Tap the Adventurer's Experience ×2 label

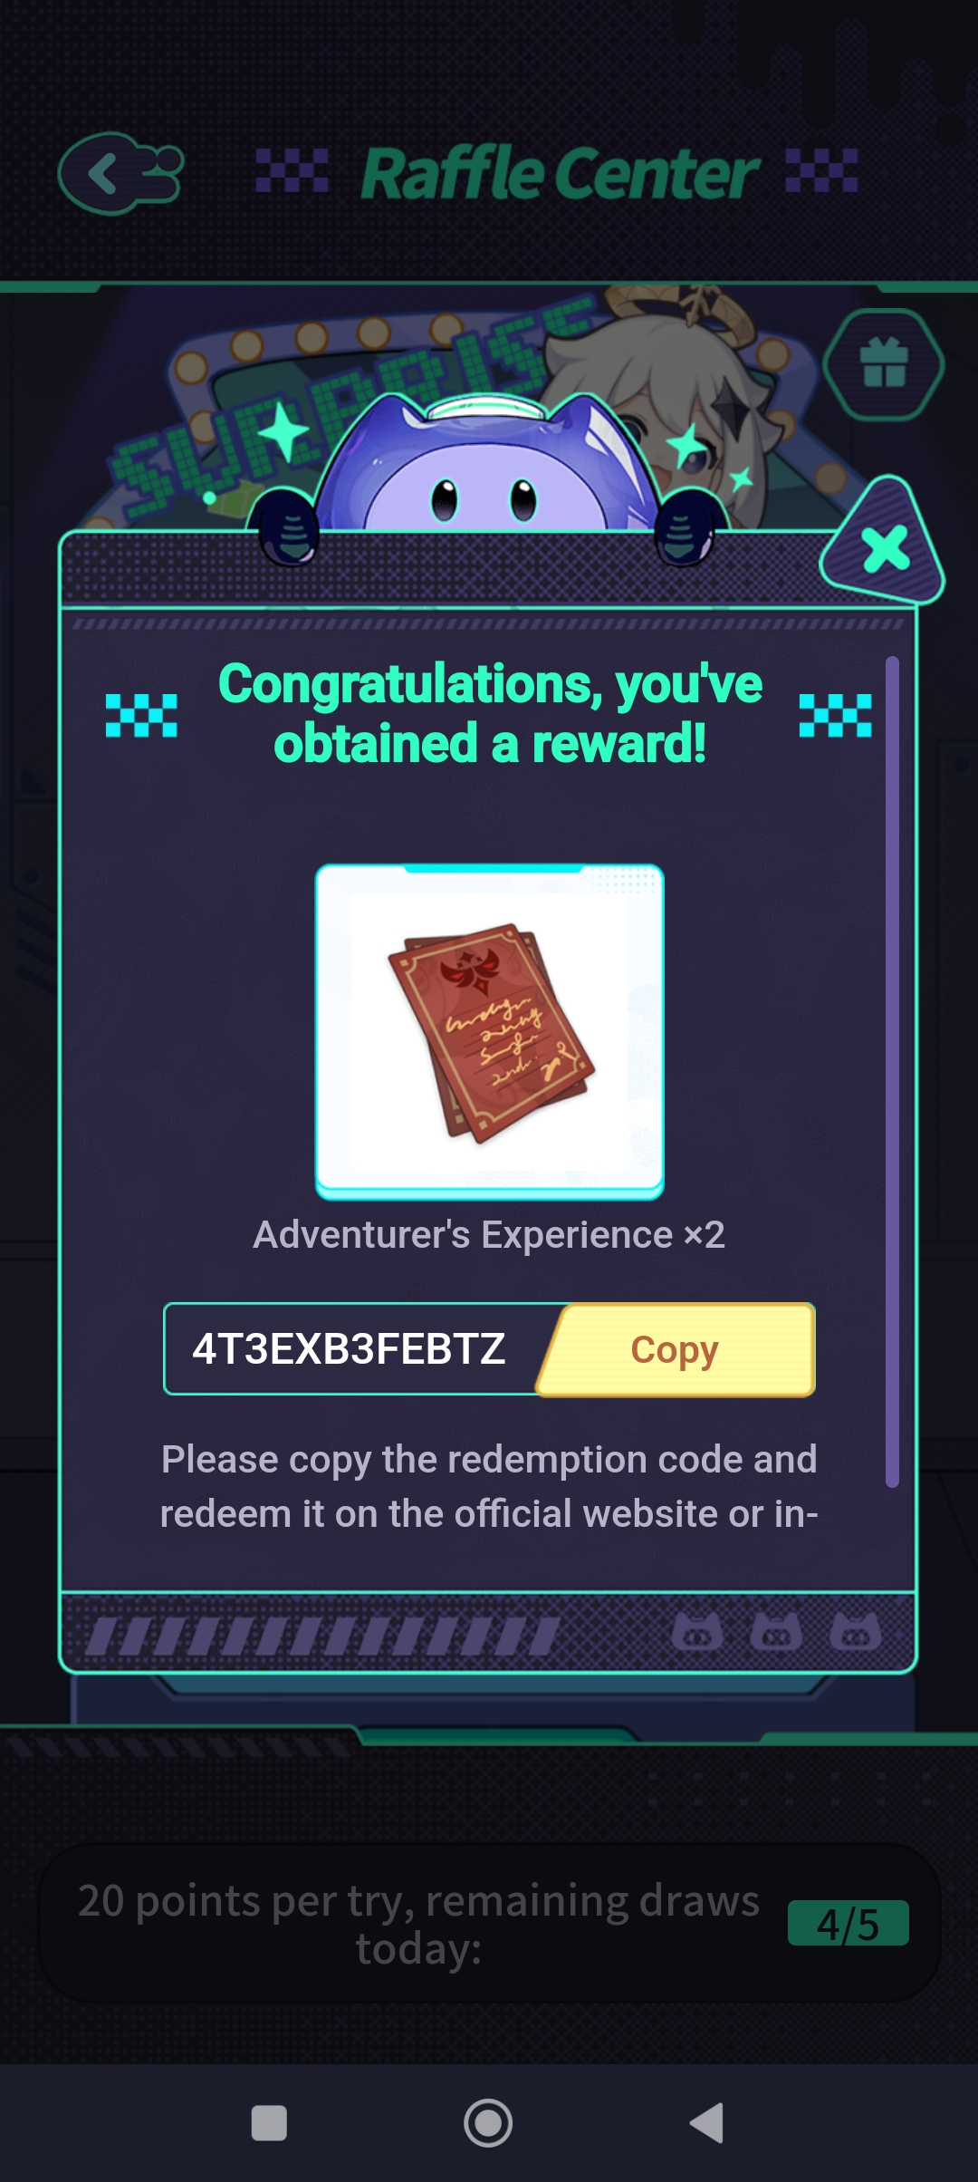(x=489, y=1235)
